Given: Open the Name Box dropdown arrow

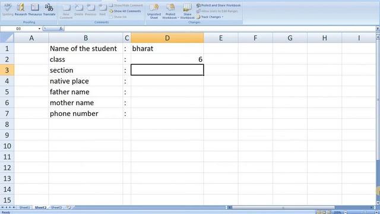Looking at the screenshot, I should pyautogui.click(x=39, y=29).
